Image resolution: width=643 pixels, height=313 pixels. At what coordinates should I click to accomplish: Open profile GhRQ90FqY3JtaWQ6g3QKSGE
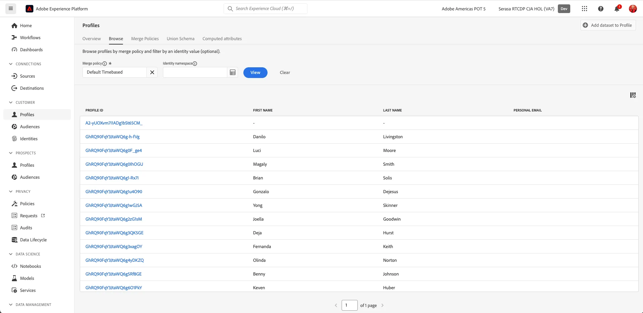[114, 233]
